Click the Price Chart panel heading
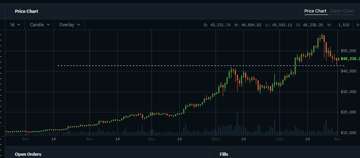The height and width of the screenshot is (158, 360). 26,11
